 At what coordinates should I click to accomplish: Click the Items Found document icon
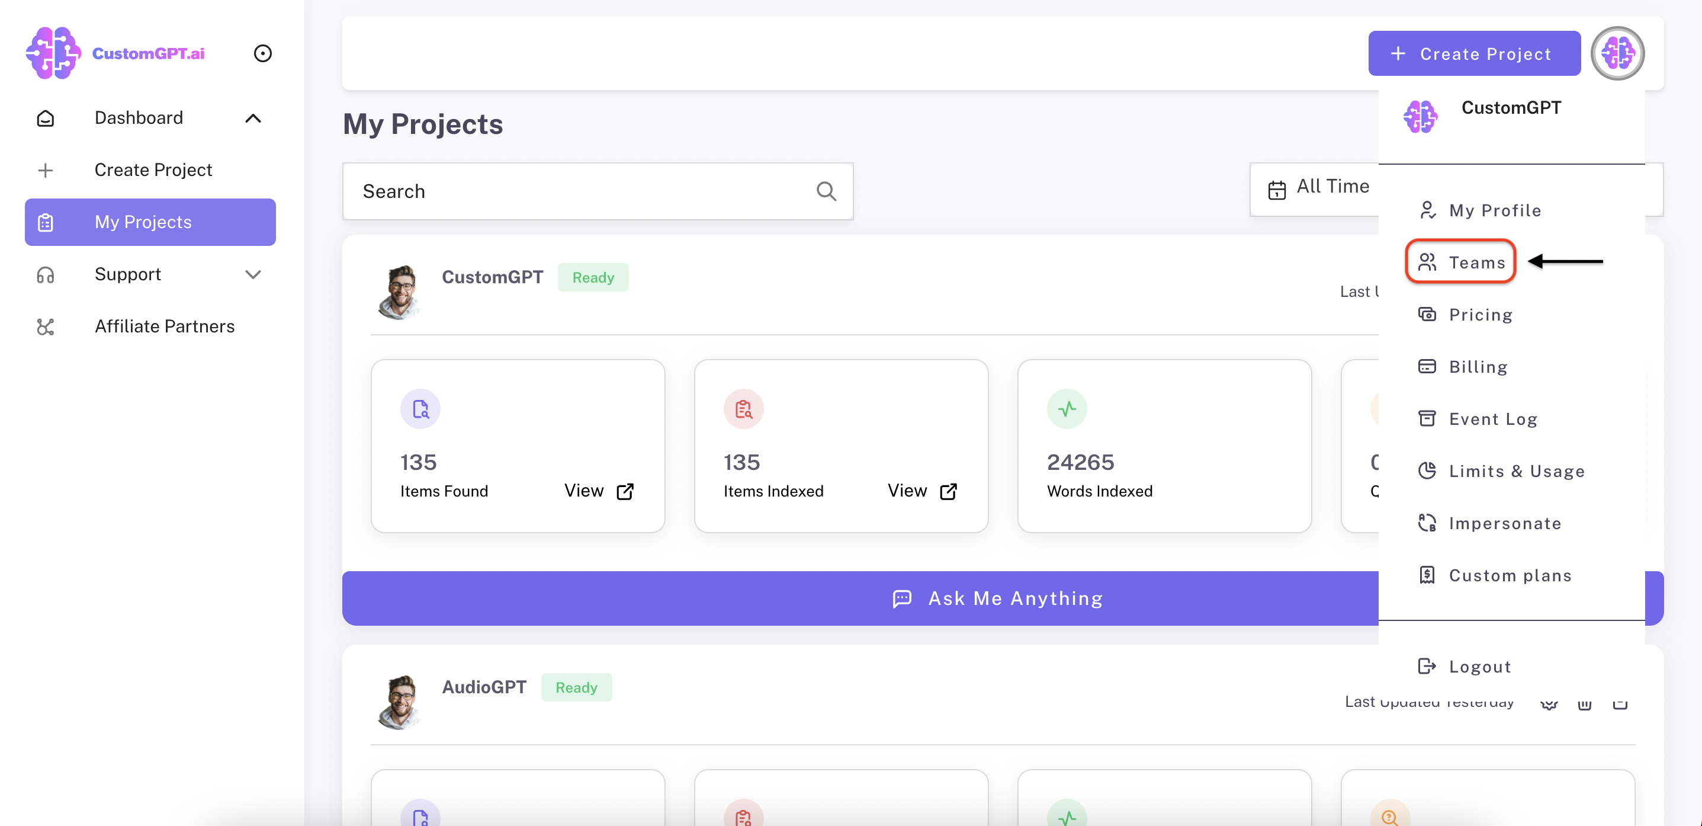pos(420,409)
